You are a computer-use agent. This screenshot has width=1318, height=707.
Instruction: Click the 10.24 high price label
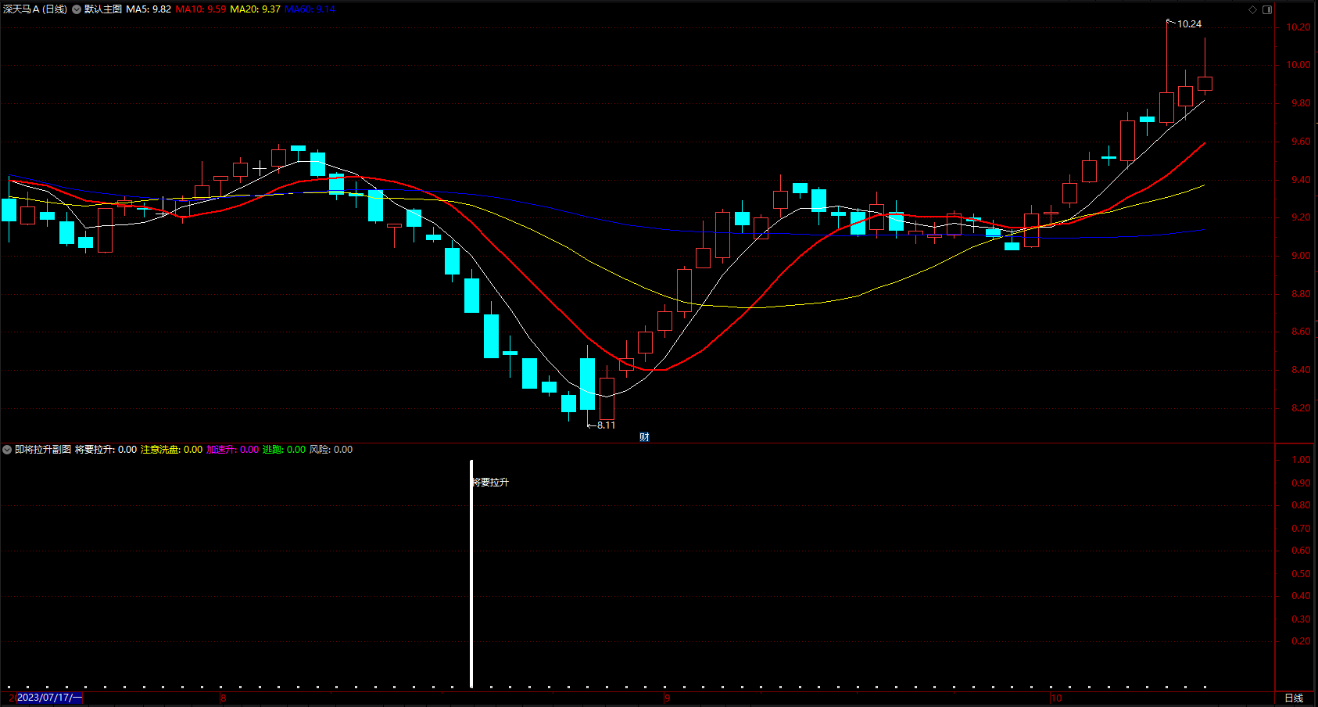pos(1189,24)
